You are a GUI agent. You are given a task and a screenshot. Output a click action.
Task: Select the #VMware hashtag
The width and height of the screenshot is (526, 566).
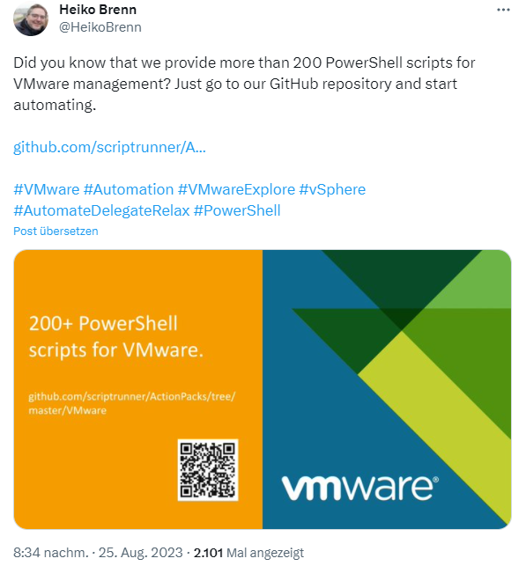tap(46, 189)
